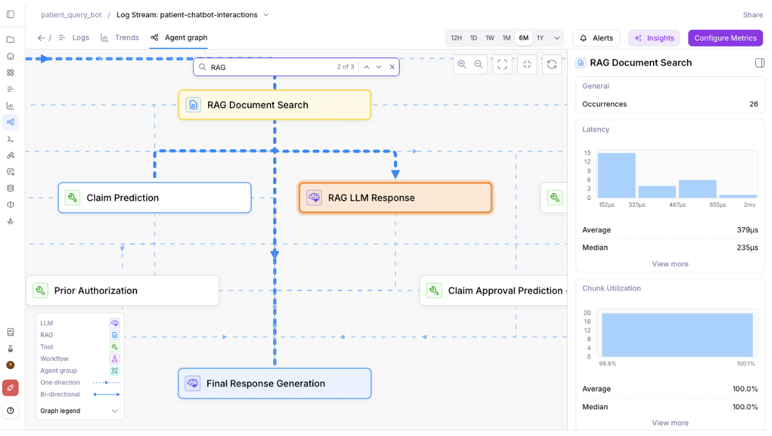Refresh the agent graph

(x=552, y=64)
